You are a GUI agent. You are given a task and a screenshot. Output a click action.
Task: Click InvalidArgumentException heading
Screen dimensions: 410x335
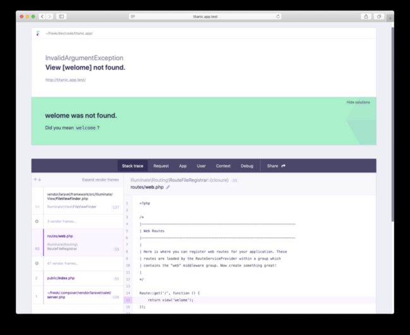(x=84, y=58)
